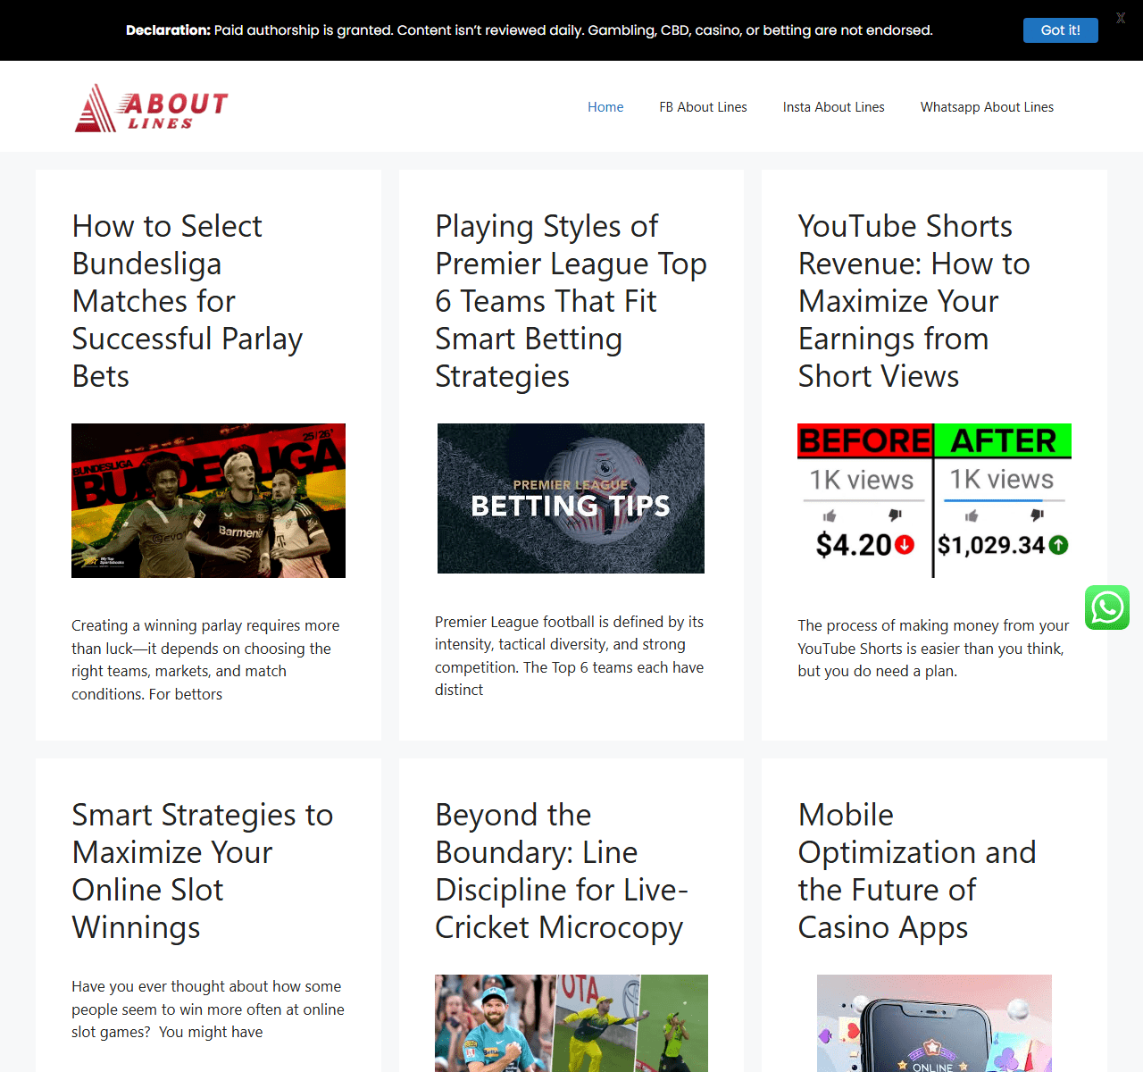Open the Whatsapp About Lines menu item
Image resolution: width=1143 pixels, height=1072 pixels.
[987, 107]
